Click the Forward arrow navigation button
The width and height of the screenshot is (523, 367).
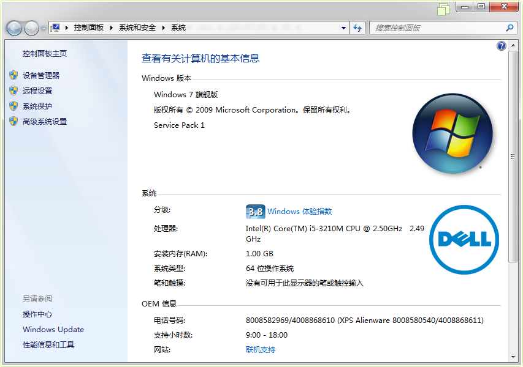pyautogui.click(x=32, y=28)
